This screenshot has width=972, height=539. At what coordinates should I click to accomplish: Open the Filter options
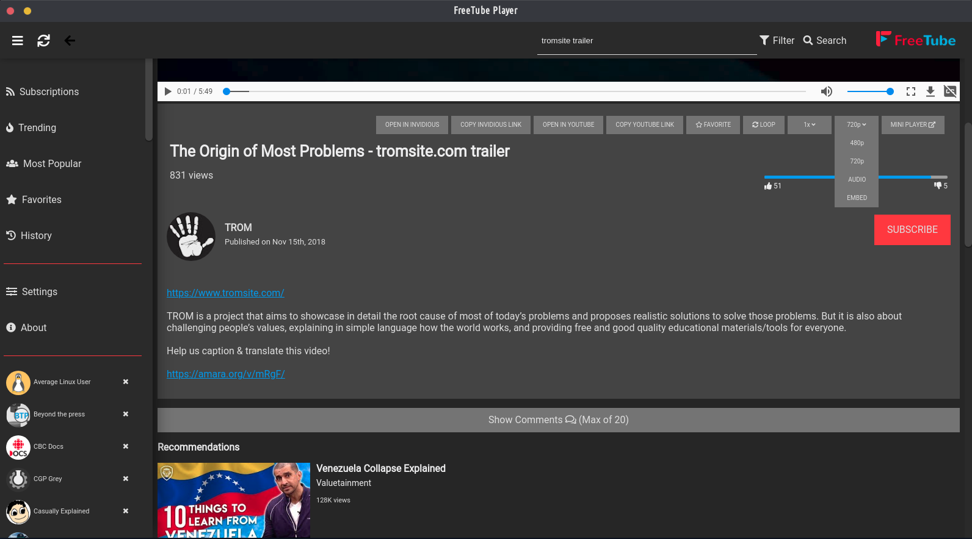point(777,41)
